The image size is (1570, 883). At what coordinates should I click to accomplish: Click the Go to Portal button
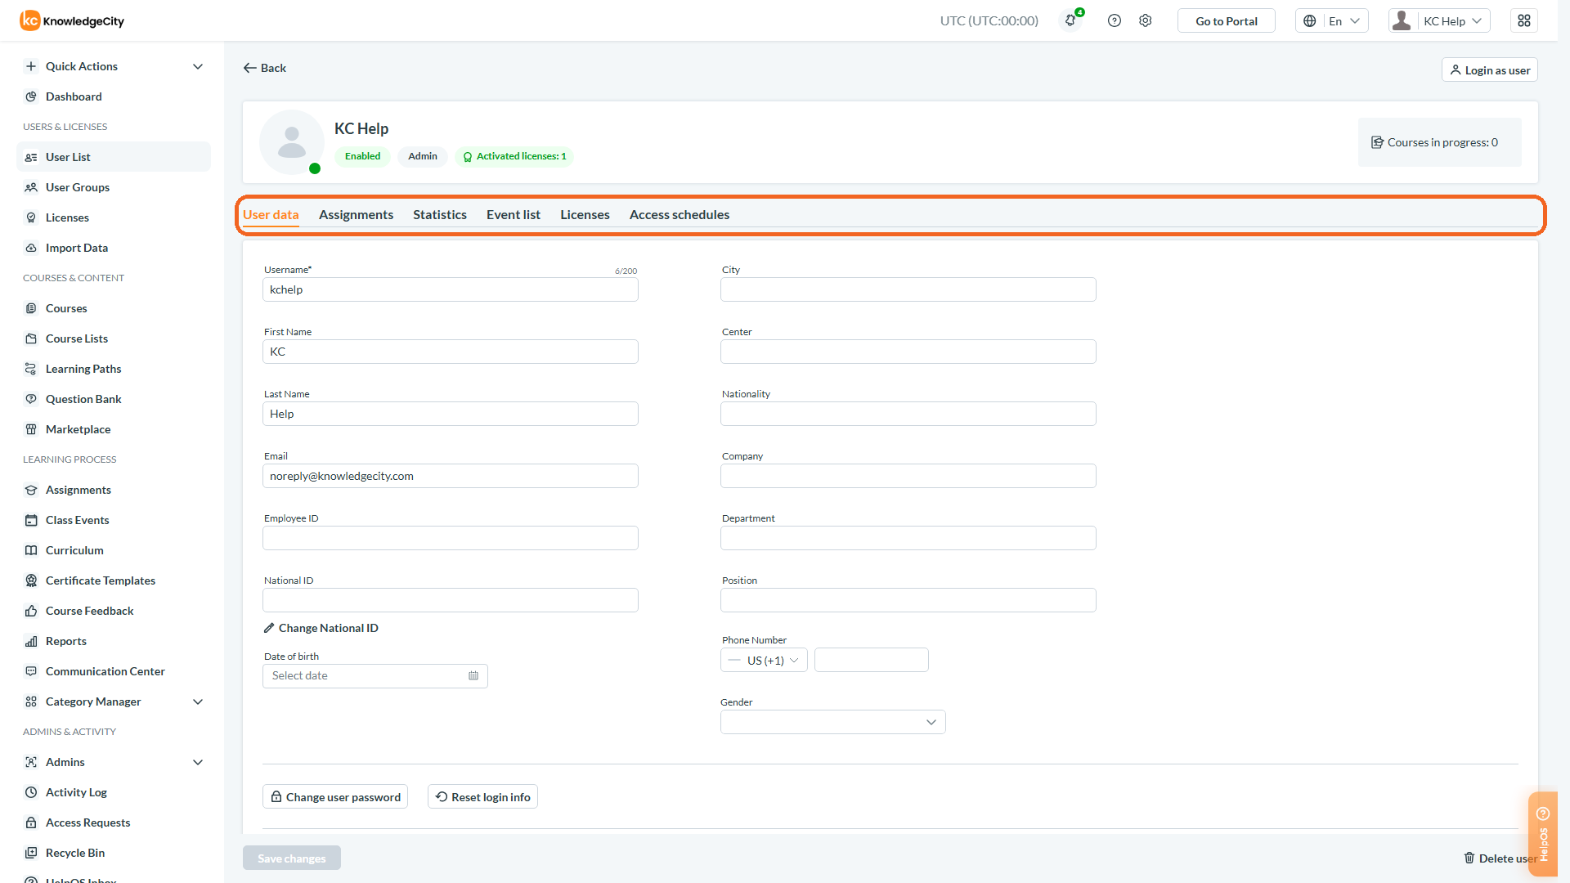click(1227, 20)
